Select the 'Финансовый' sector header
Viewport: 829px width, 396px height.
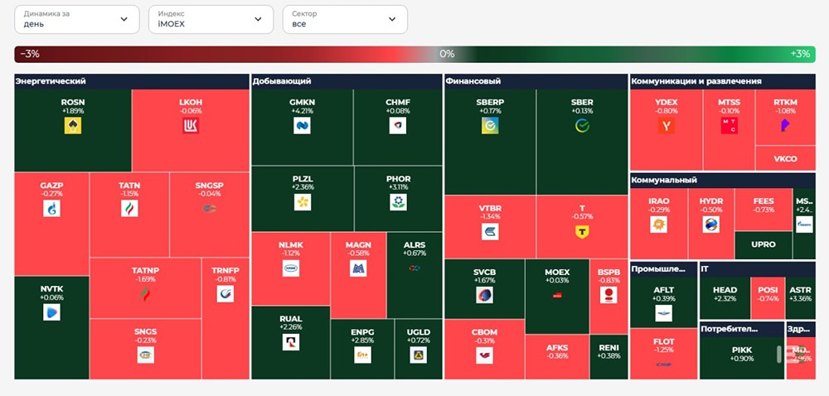(x=536, y=81)
